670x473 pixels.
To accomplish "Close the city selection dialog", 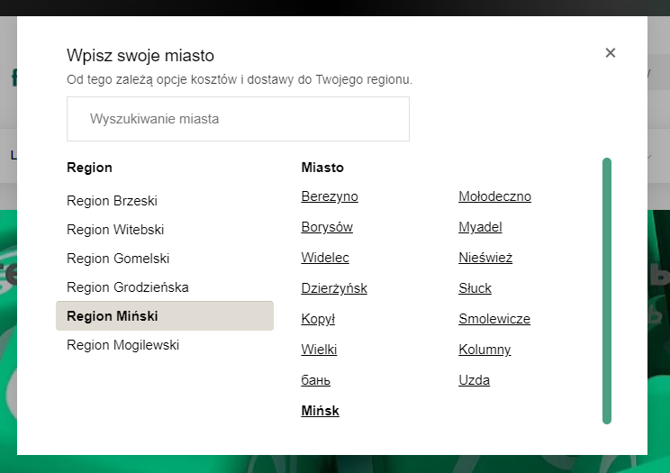I will point(611,53).
